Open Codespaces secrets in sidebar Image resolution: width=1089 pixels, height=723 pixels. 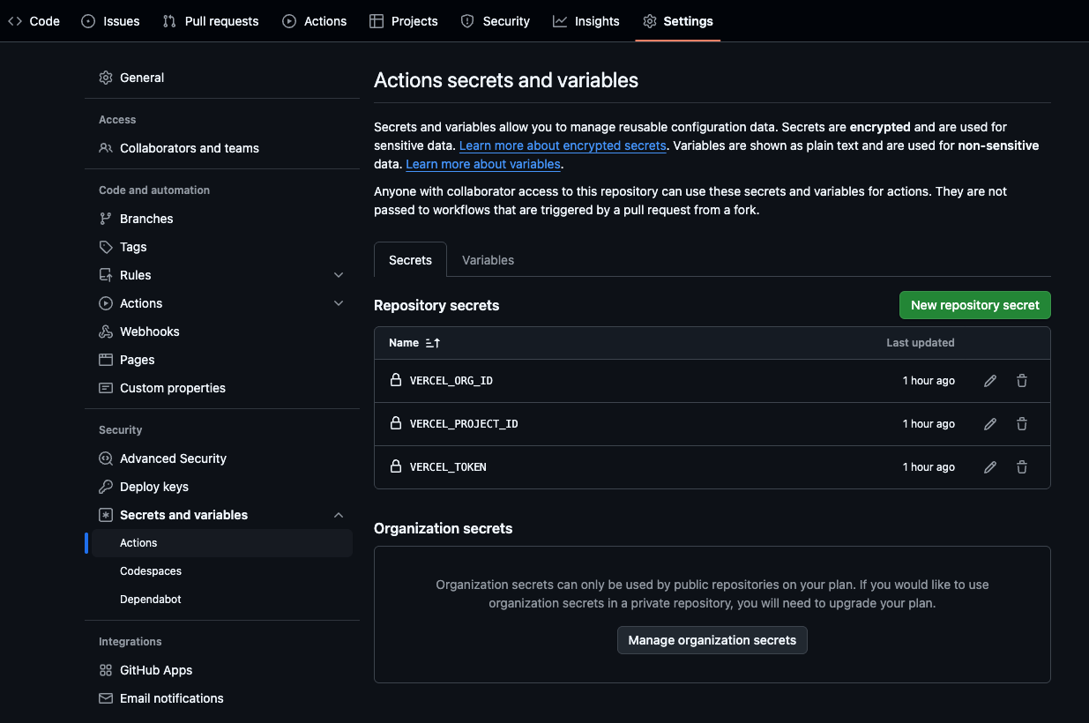click(x=151, y=571)
